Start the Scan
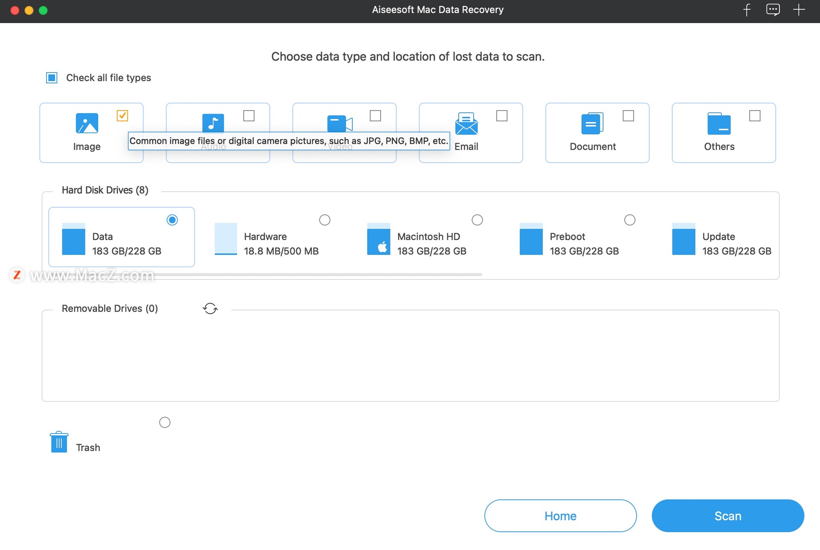The image size is (820, 550). click(x=728, y=516)
